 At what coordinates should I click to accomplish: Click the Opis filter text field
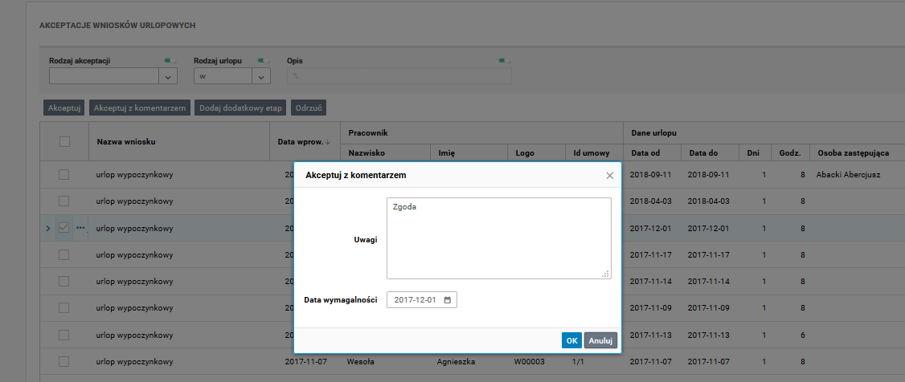coord(399,76)
